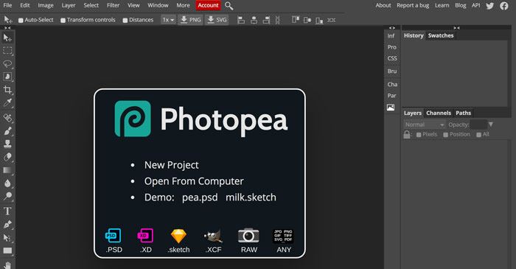Pick the Dodge tool

pos(7,196)
